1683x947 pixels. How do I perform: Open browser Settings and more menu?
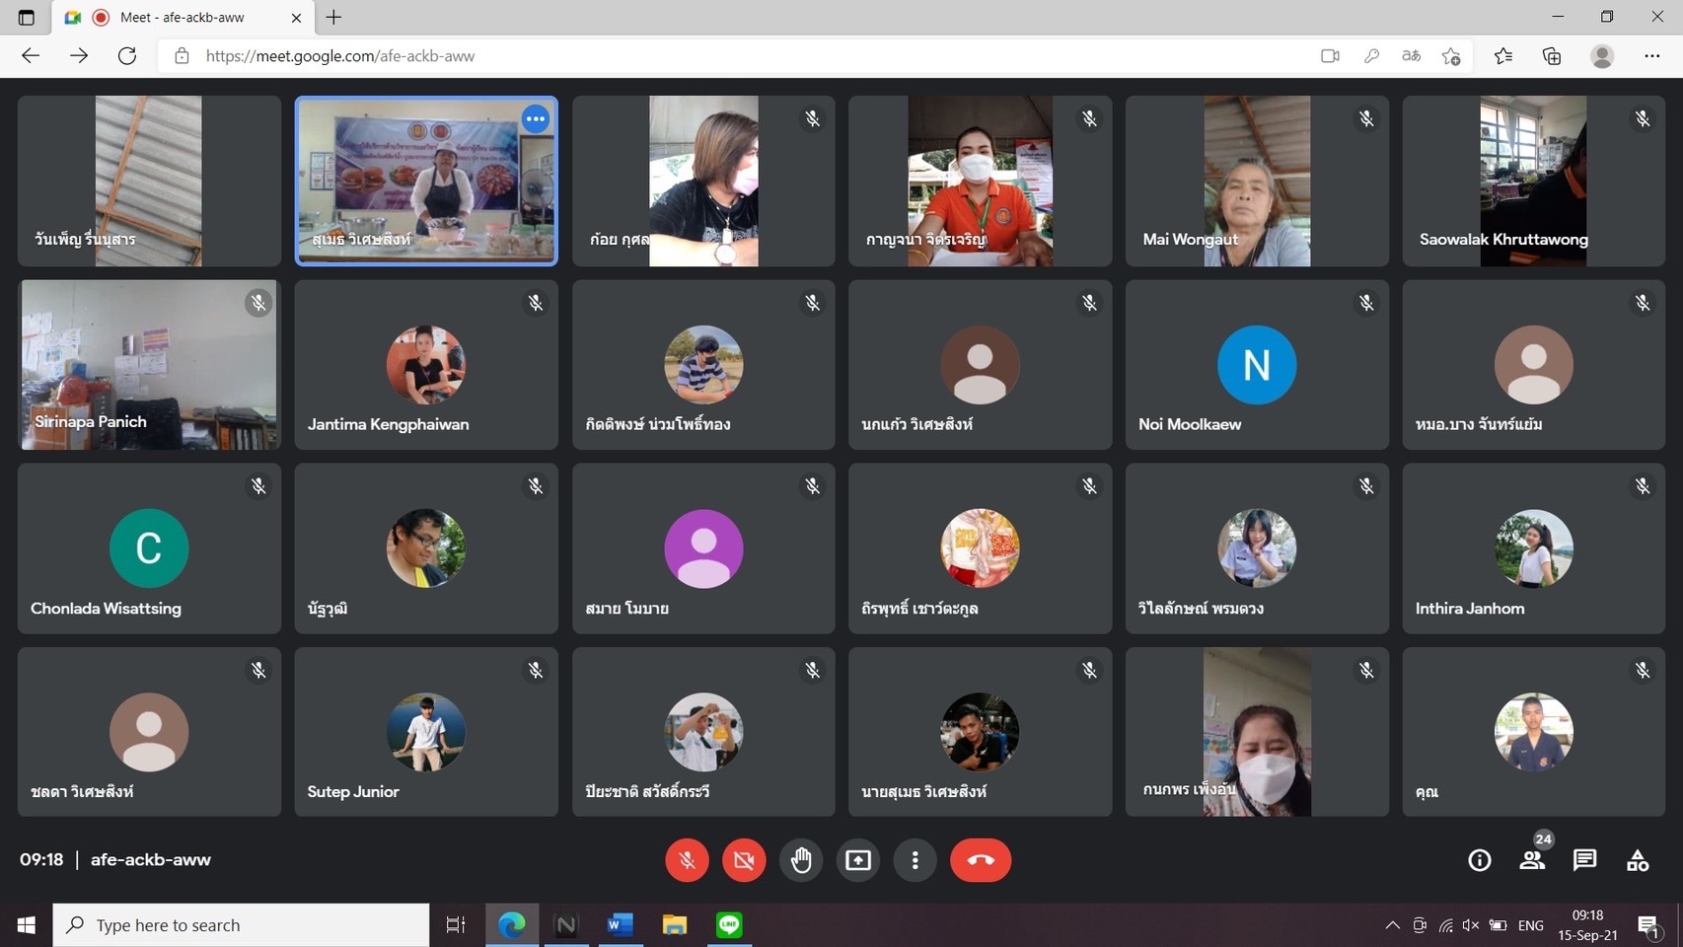(x=1651, y=56)
